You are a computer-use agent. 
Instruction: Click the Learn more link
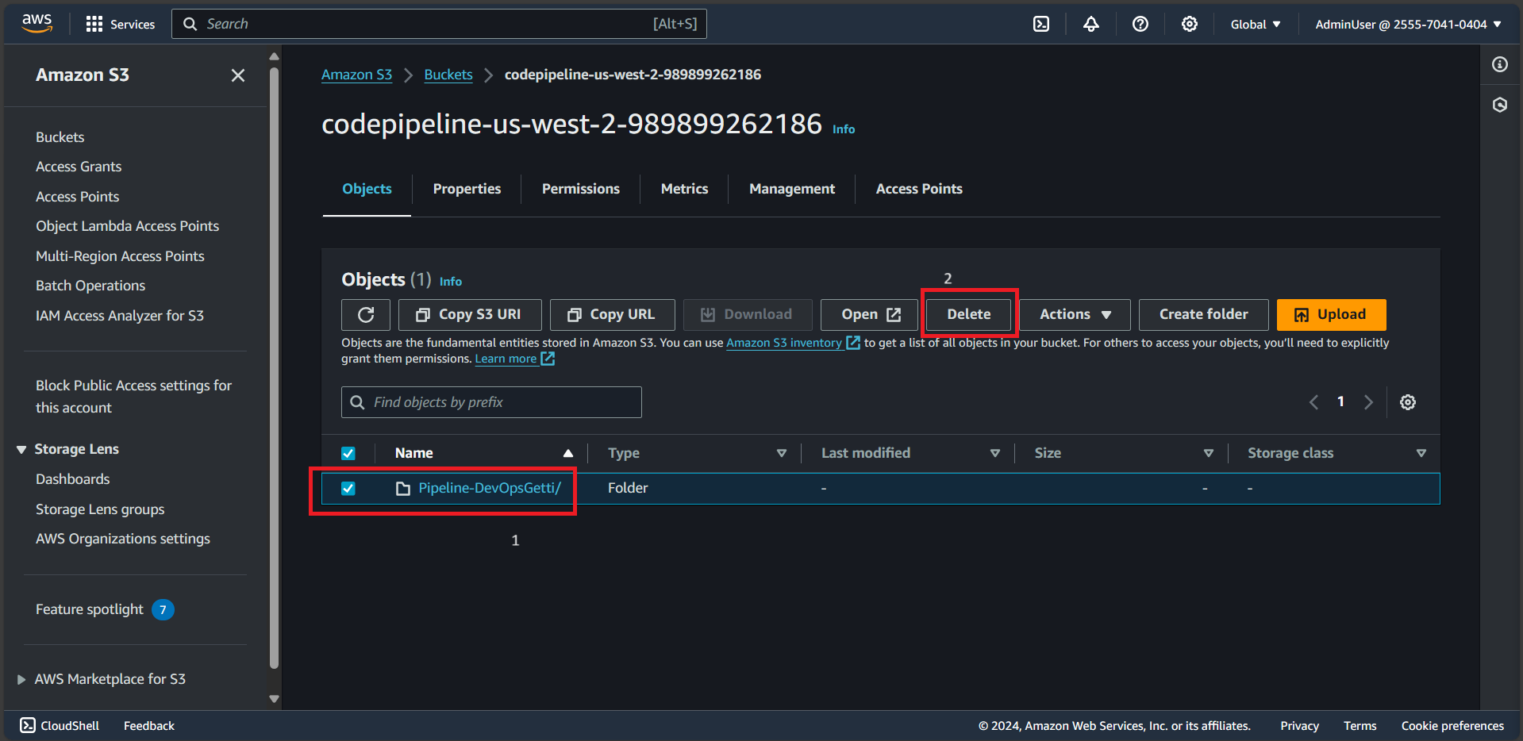tap(514, 359)
